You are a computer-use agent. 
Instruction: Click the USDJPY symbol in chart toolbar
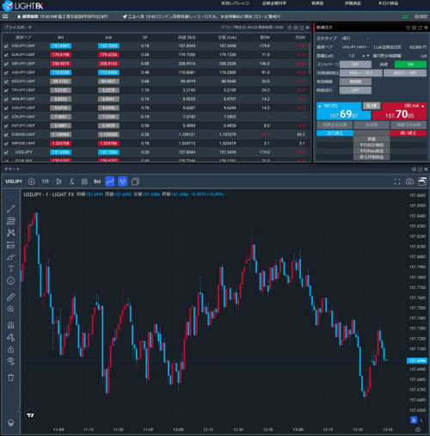(x=14, y=181)
